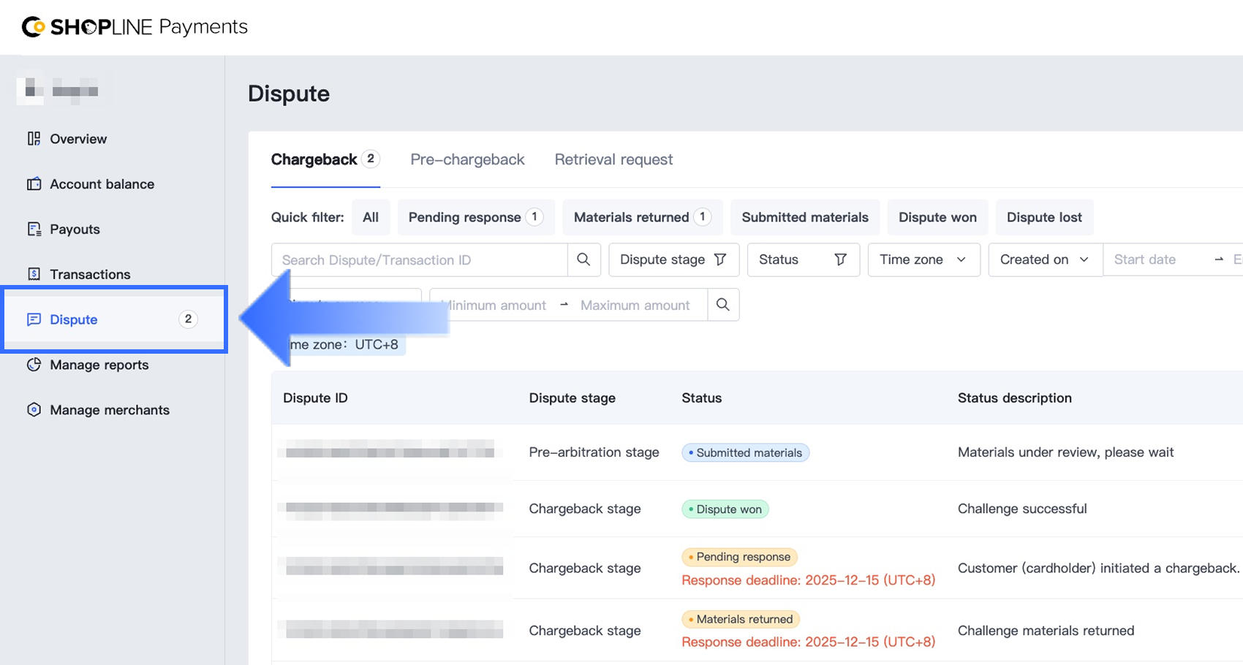Open the Status filter dropdown
Image resolution: width=1243 pixels, height=665 pixels.
(x=802, y=259)
